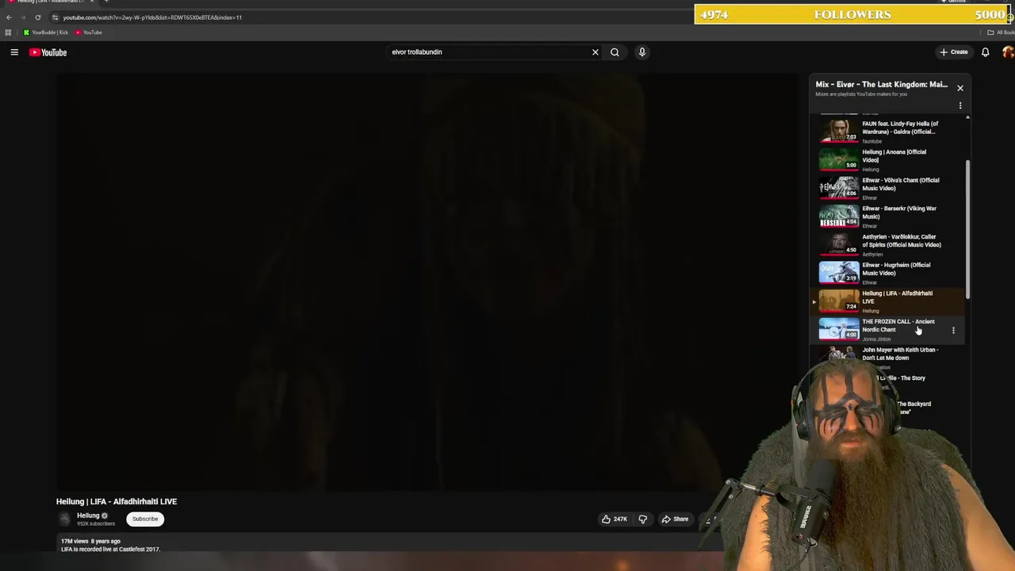The width and height of the screenshot is (1015, 571).
Task: Open the YouTube guide hamburger menu
Action: tap(14, 52)
